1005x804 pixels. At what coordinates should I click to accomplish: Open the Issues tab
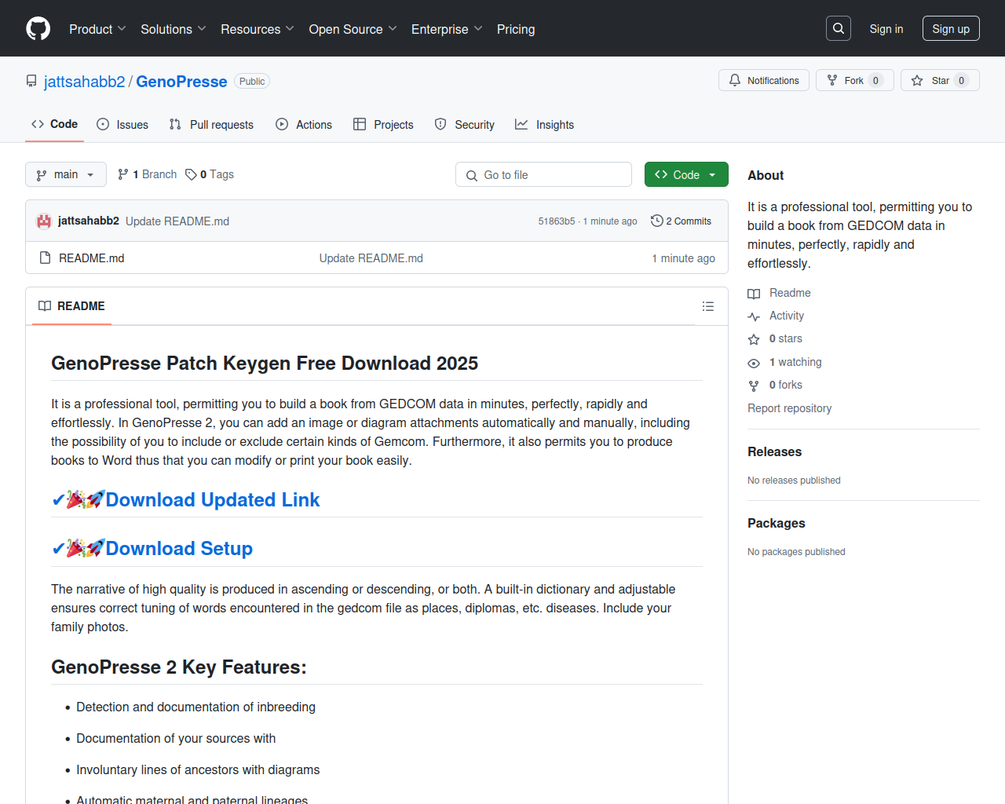click(122, 124)
